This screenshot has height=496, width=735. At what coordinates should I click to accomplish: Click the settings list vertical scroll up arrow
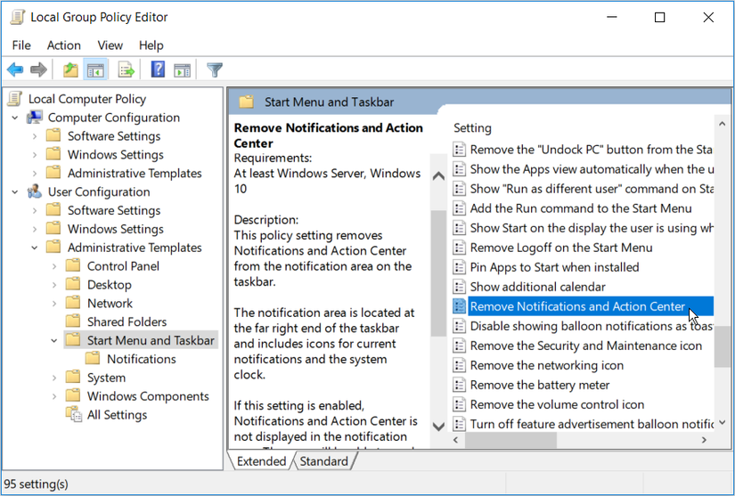tap(723, 124)
